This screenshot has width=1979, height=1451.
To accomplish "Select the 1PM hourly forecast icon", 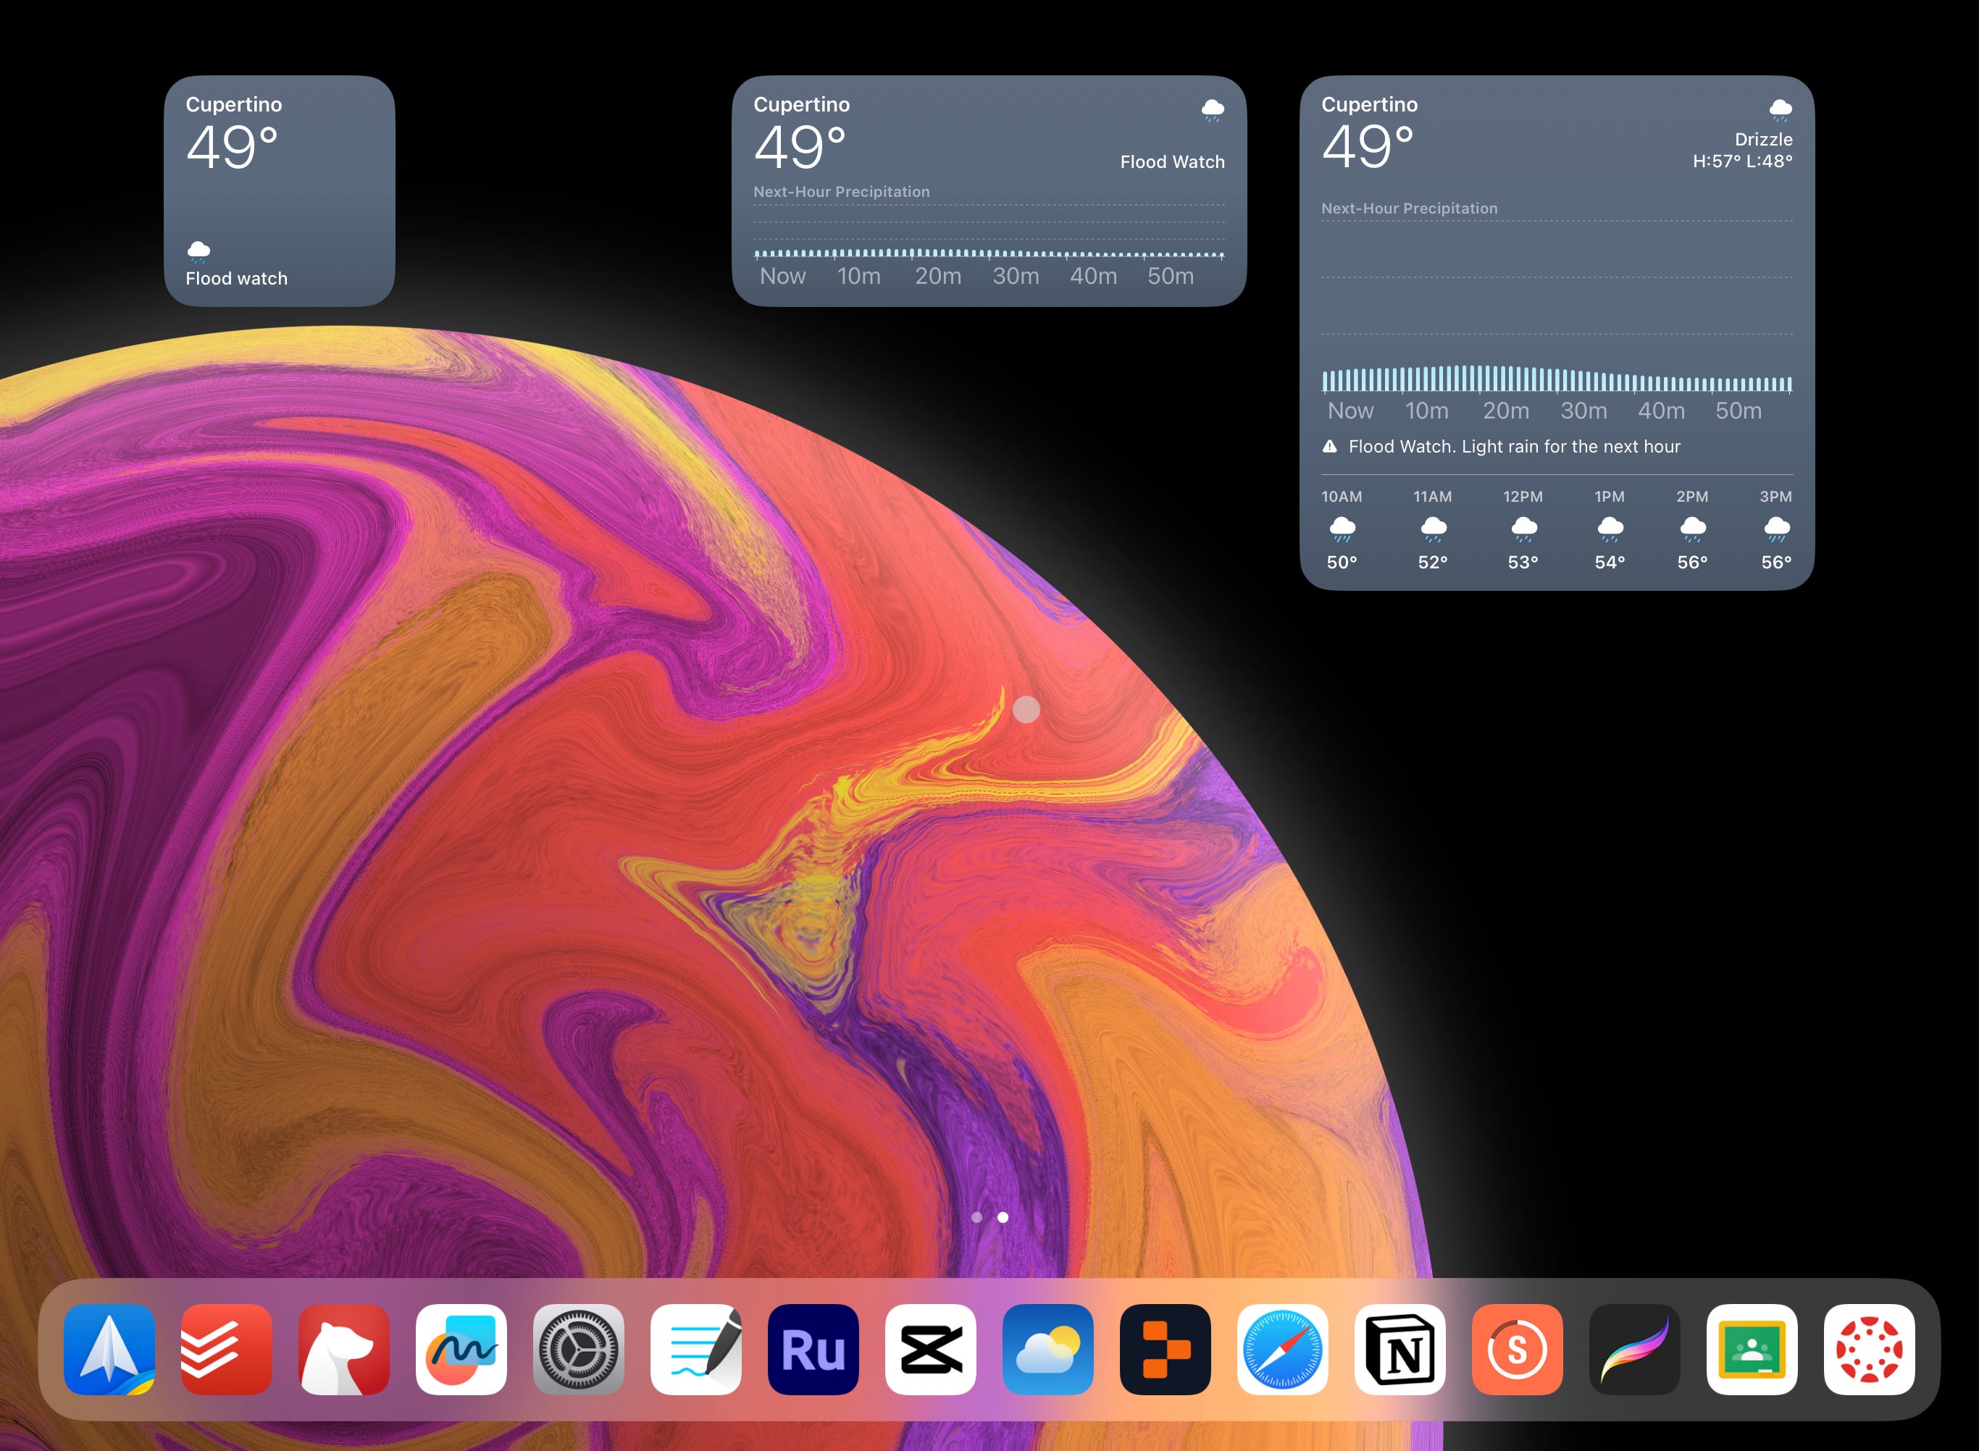I will [x=1610, y=528].
